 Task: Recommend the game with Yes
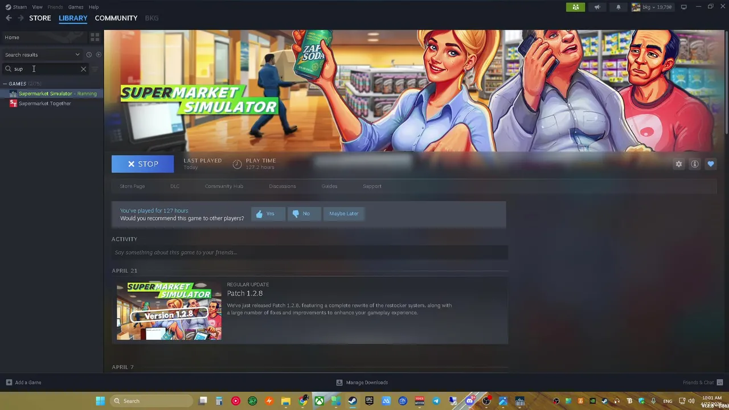coord(268,214)
